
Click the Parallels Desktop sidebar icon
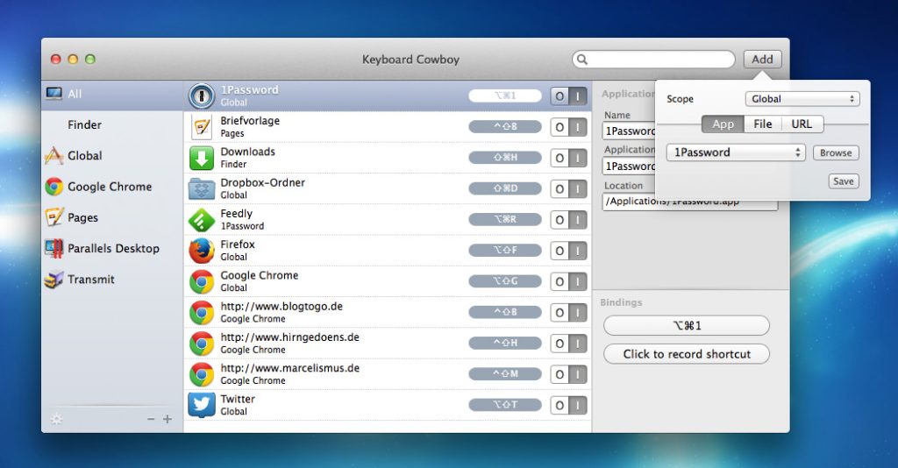tap(53, 248)
